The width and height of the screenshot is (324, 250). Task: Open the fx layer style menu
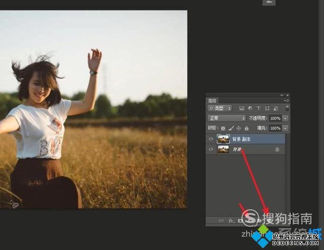[232, 221]
